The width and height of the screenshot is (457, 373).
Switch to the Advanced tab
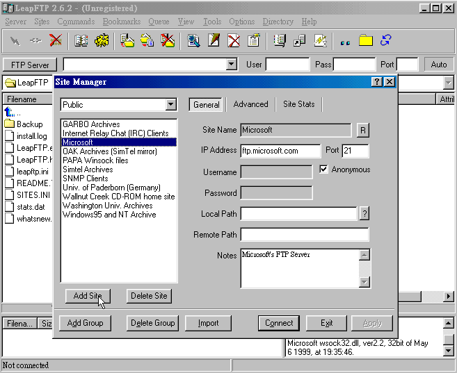tap(250, 104)
